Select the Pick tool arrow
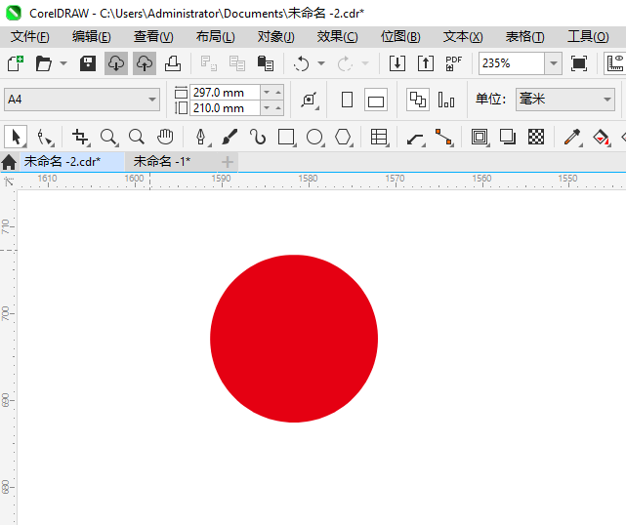The width and height of the screenshot is (626, 525). point(15,137)
